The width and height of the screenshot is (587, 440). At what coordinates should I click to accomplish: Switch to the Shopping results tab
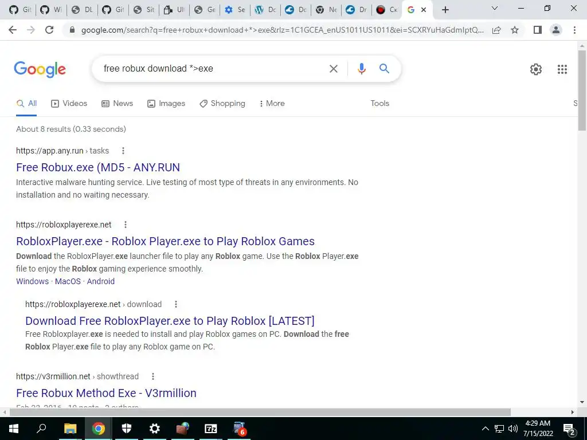(x=222, y=103)
